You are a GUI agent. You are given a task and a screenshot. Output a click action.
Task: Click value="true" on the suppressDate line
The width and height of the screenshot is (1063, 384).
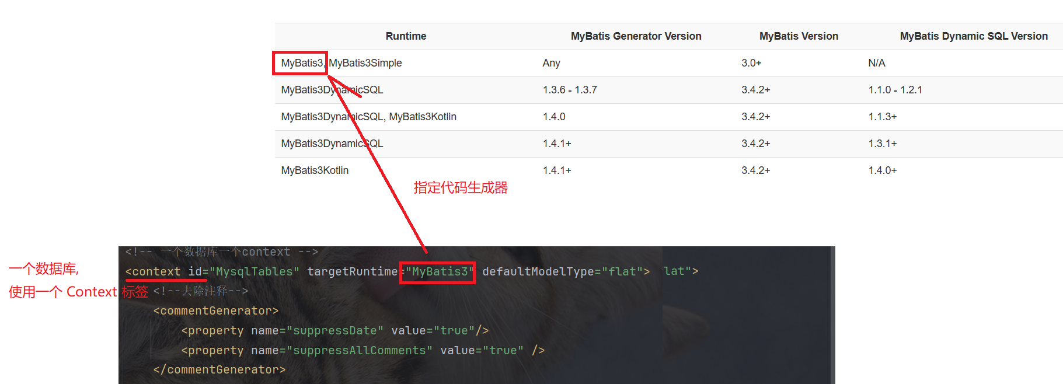[433, 331]
